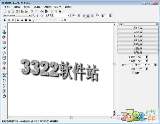Expand the 挤出选项 panel
The width and height of the screenshot is (160, 124).
point(138,32)
